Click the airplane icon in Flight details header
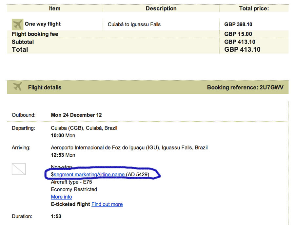The height and width of the screenshot is (225, 295). point(18,87)
